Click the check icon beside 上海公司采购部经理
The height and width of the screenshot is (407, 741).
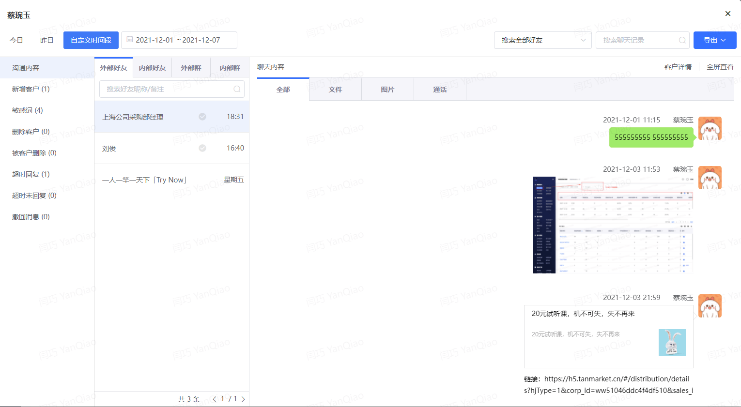[202, 117]
